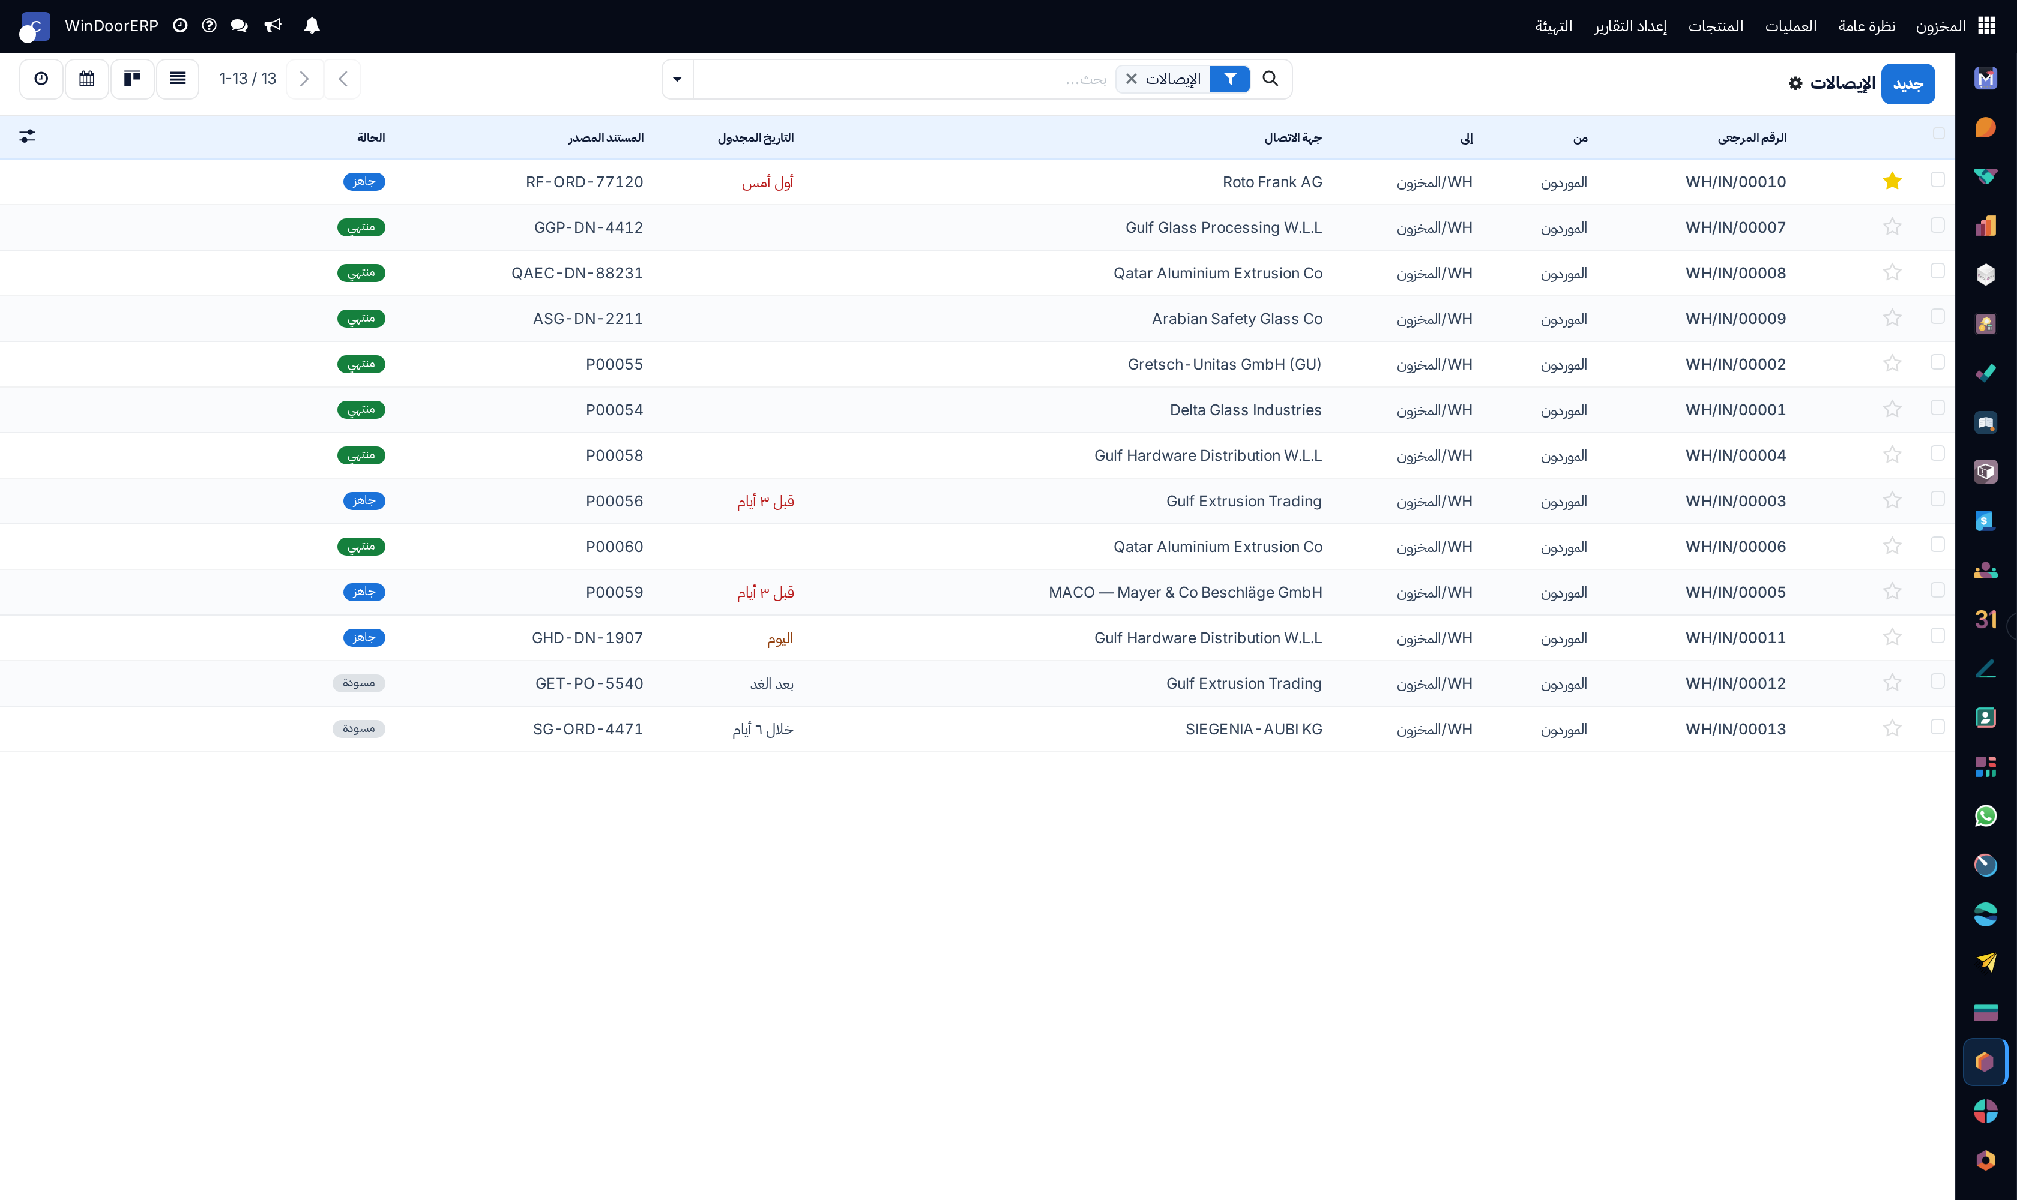The width and height of the screenshot is (2017, 1200).
Task: Click the المخزون app title
Action: point(1940,26)
